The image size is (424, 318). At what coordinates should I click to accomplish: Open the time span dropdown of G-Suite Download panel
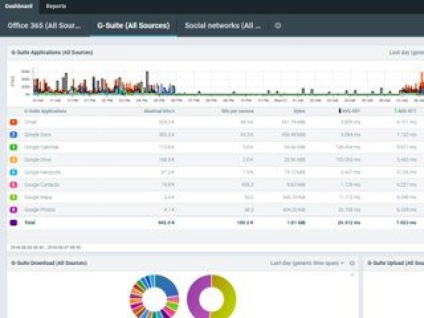307,263
